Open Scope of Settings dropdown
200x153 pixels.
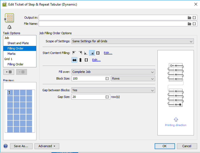132,41
